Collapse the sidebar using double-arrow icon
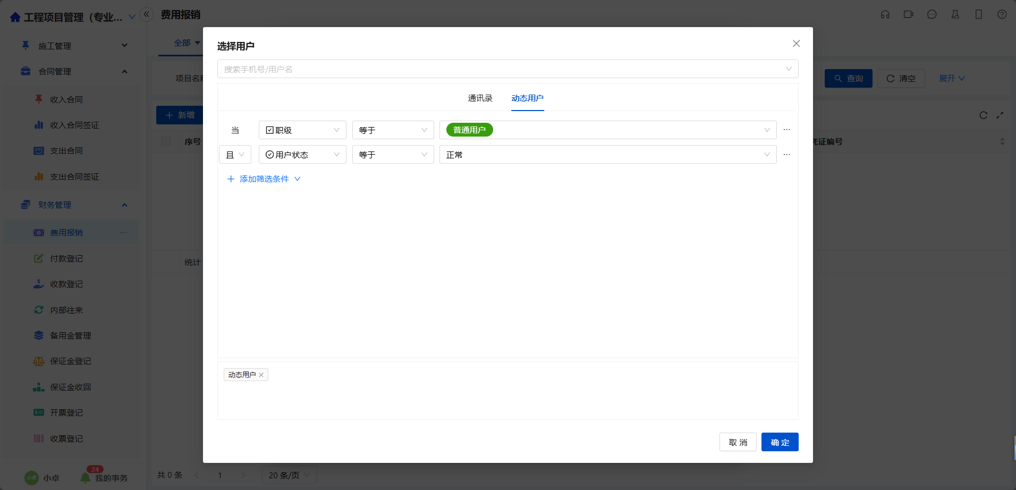Screen dimensions: 1016x490 (147, 14)
